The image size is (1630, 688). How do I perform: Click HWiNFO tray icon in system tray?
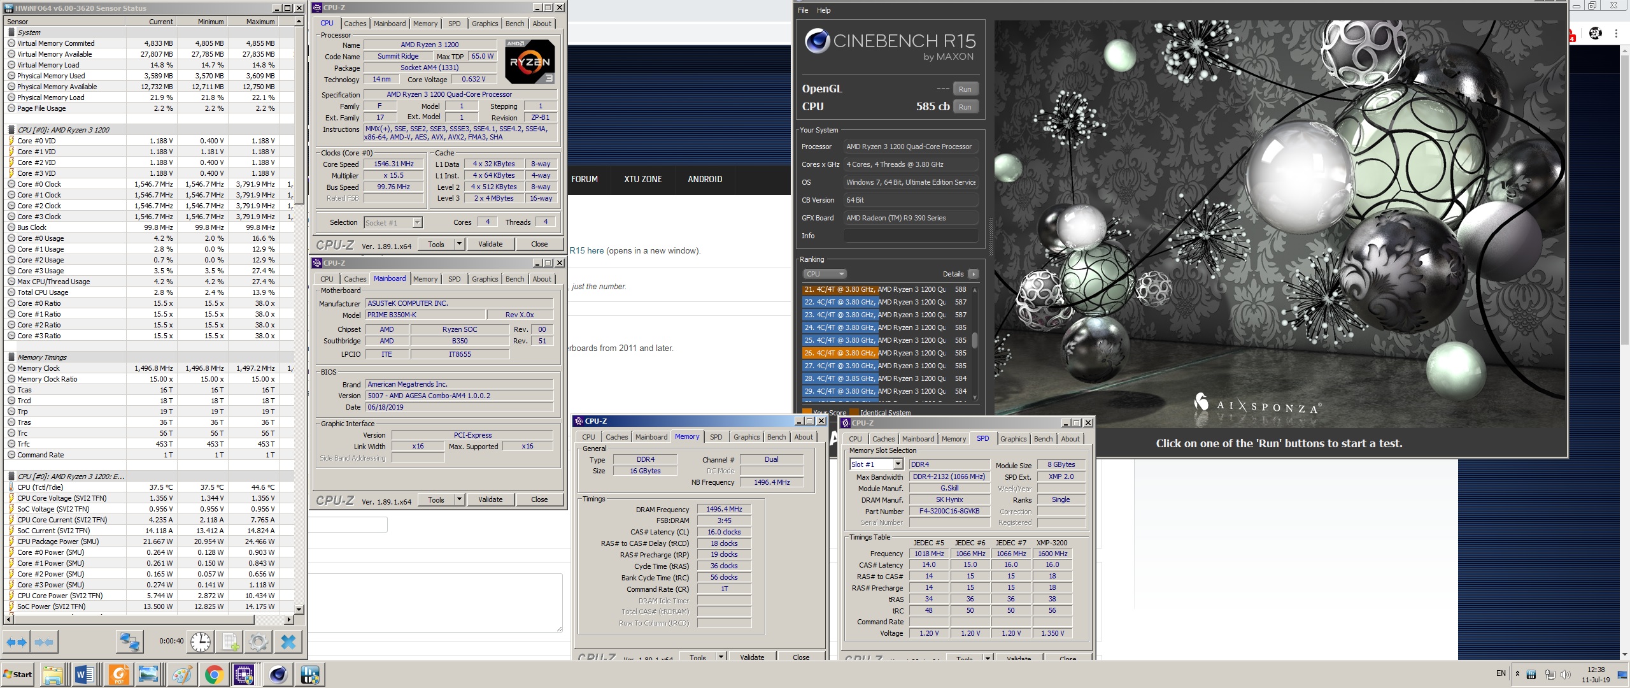point(1531,675)
